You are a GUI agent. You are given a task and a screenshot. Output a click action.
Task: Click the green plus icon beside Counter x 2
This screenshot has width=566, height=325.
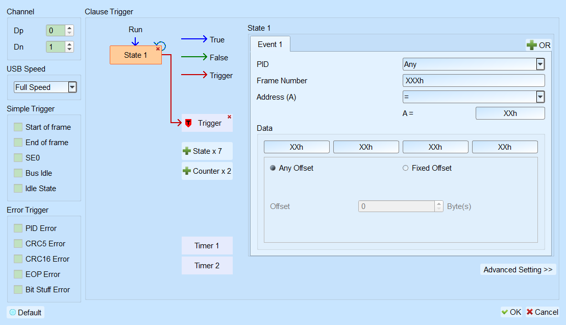click(187, 171)
